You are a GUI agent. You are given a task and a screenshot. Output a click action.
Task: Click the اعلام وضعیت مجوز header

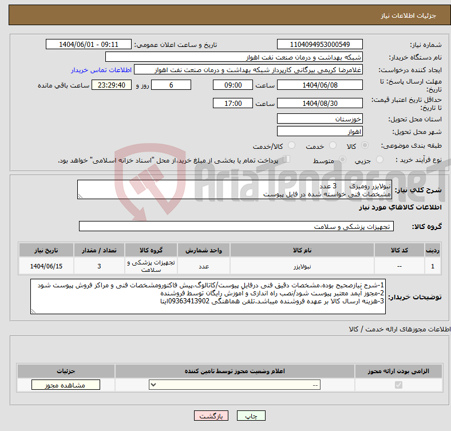coord(235,371)
